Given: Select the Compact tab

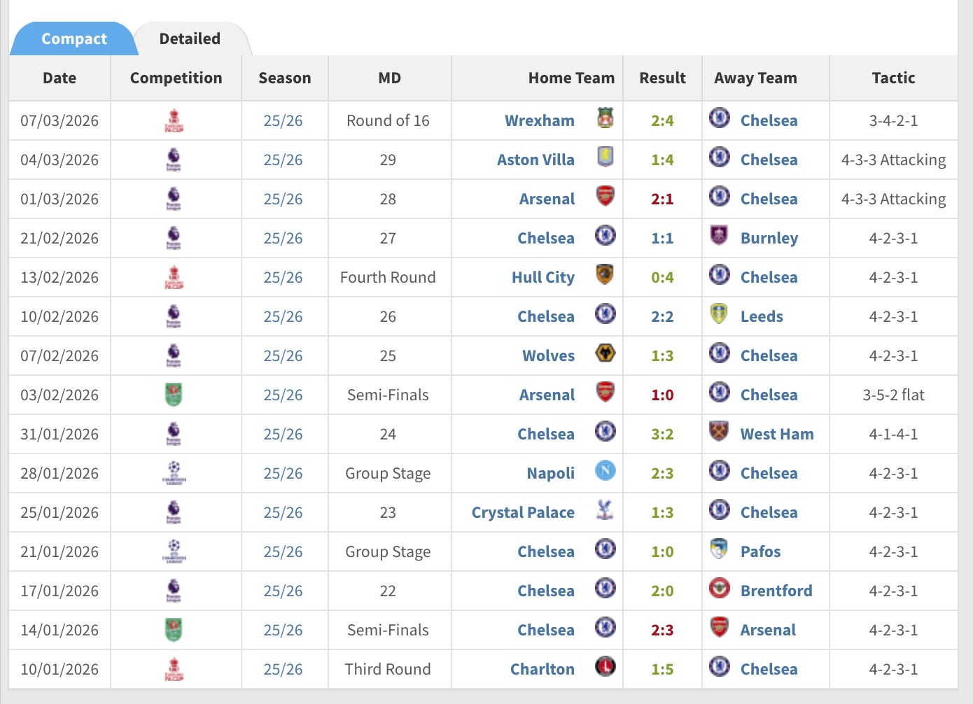Looking at the screenshot, I should pos(74,39).
